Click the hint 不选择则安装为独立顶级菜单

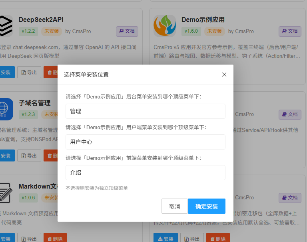click(97, 188)
